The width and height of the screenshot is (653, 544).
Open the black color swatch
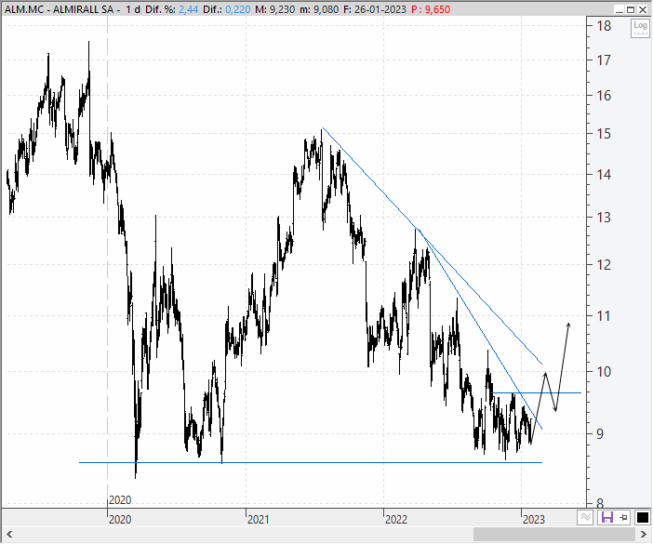click(x=643, y=517)
